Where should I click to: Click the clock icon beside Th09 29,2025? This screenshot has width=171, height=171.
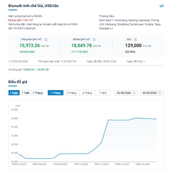[x=10, y=61]
